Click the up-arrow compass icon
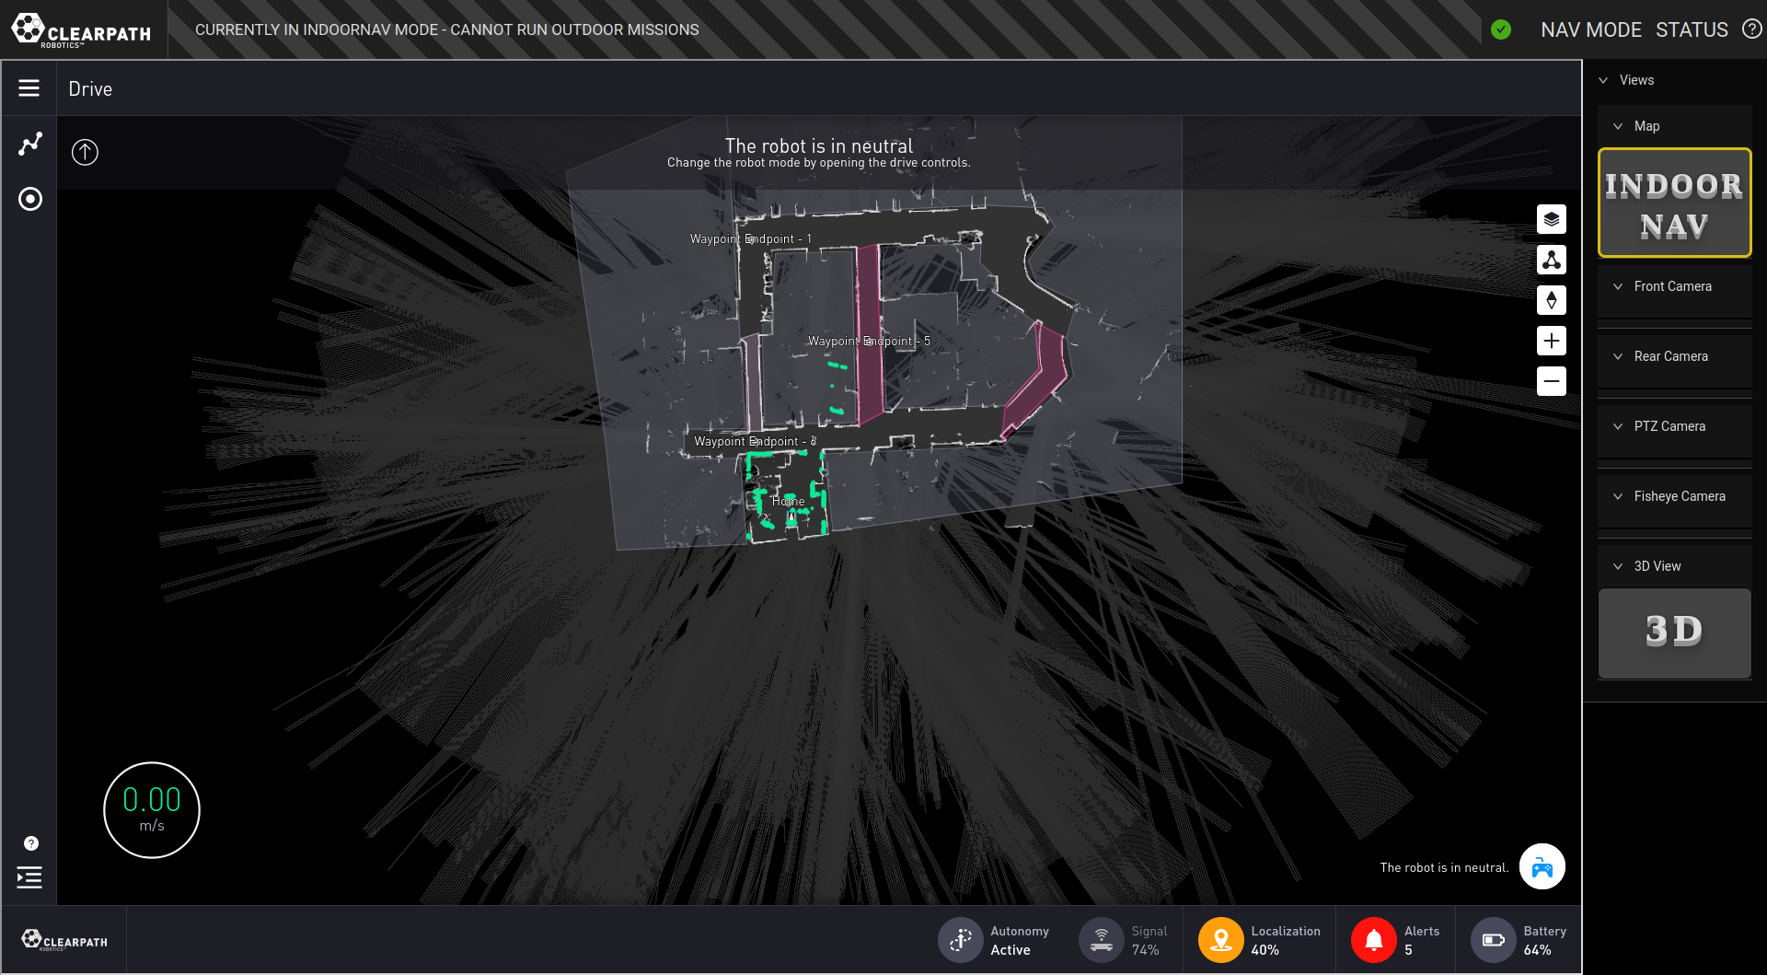 coord(85,152)
